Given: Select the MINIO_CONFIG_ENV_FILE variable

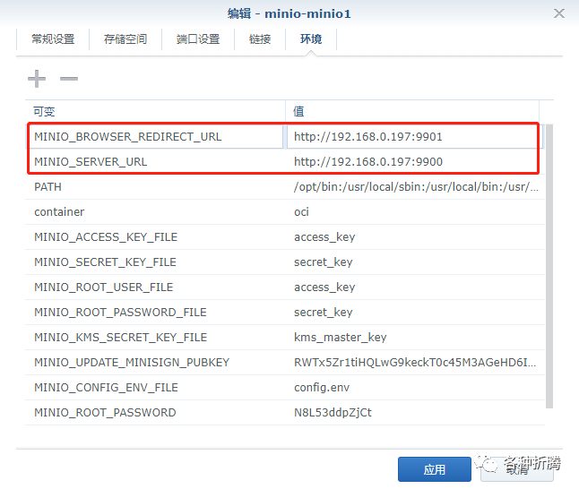Looking at the screenshot, I should 106,388.
